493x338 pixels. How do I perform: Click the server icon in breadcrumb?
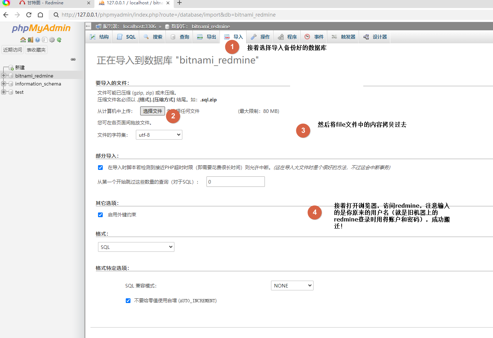pos(99,26)
